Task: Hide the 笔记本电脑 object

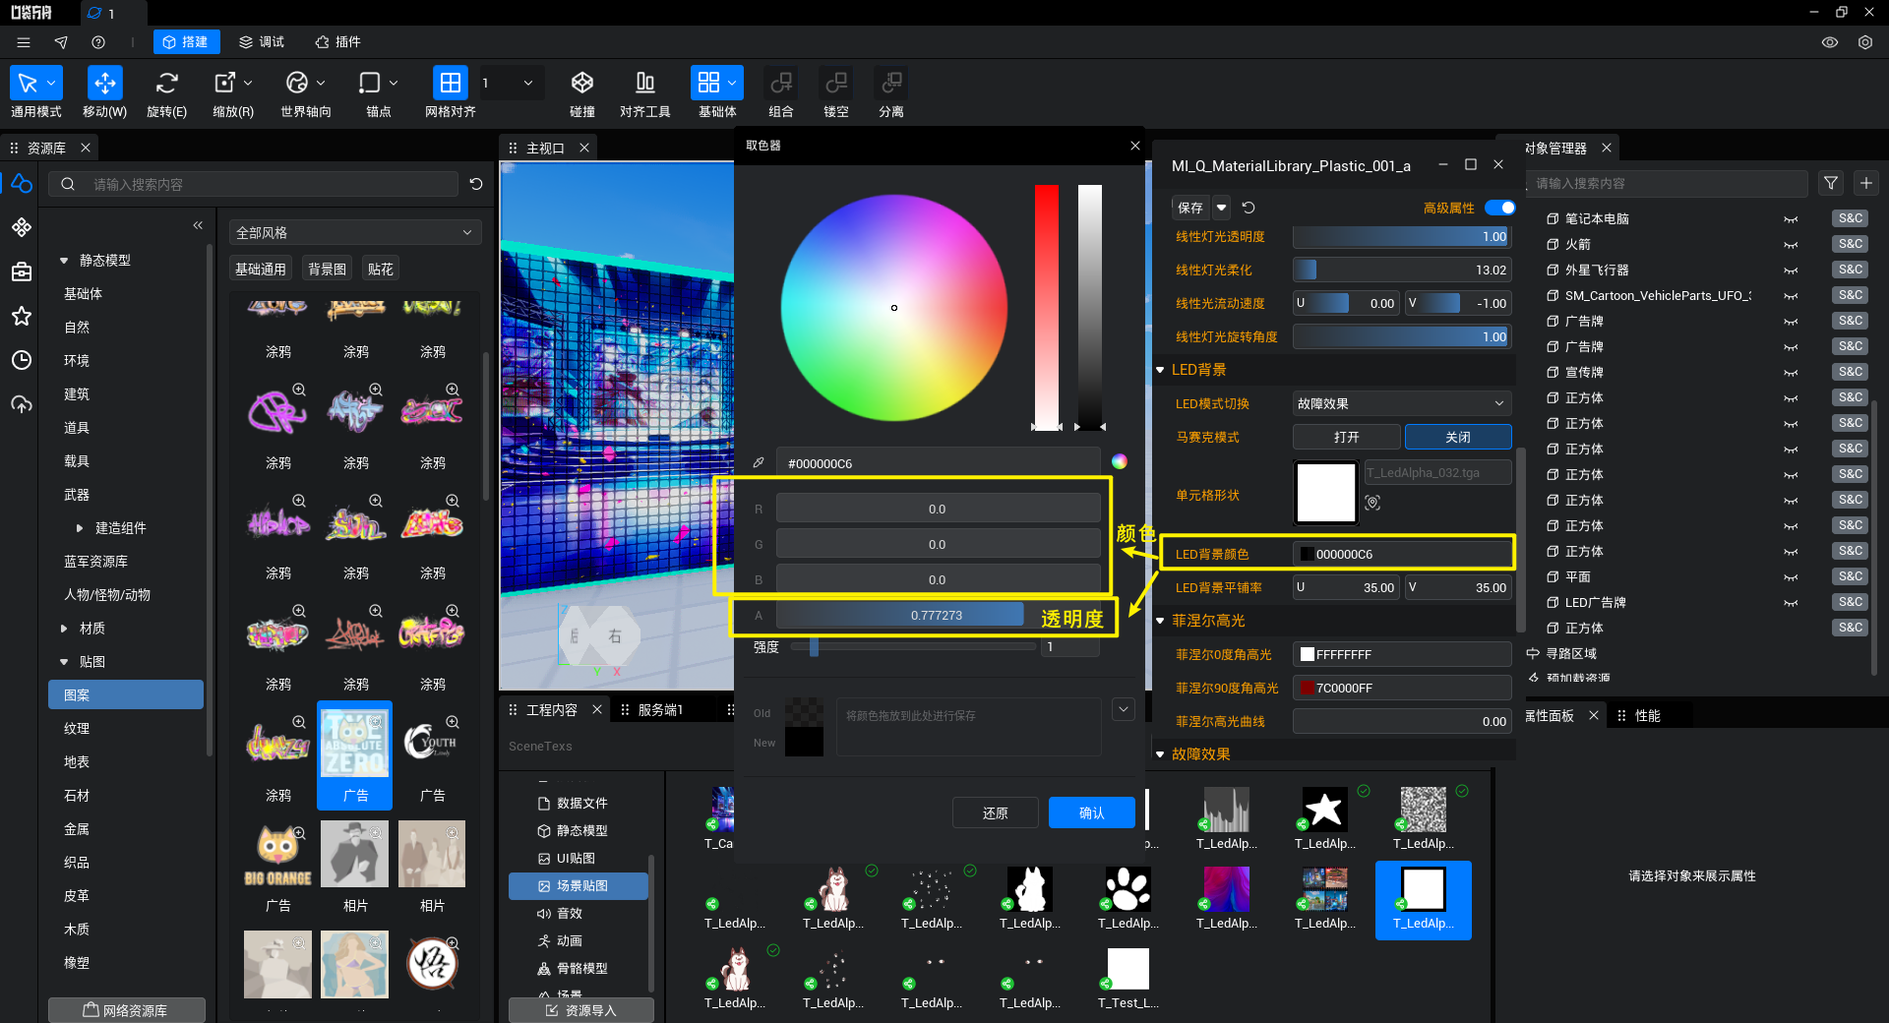Action: [1791, 219]
